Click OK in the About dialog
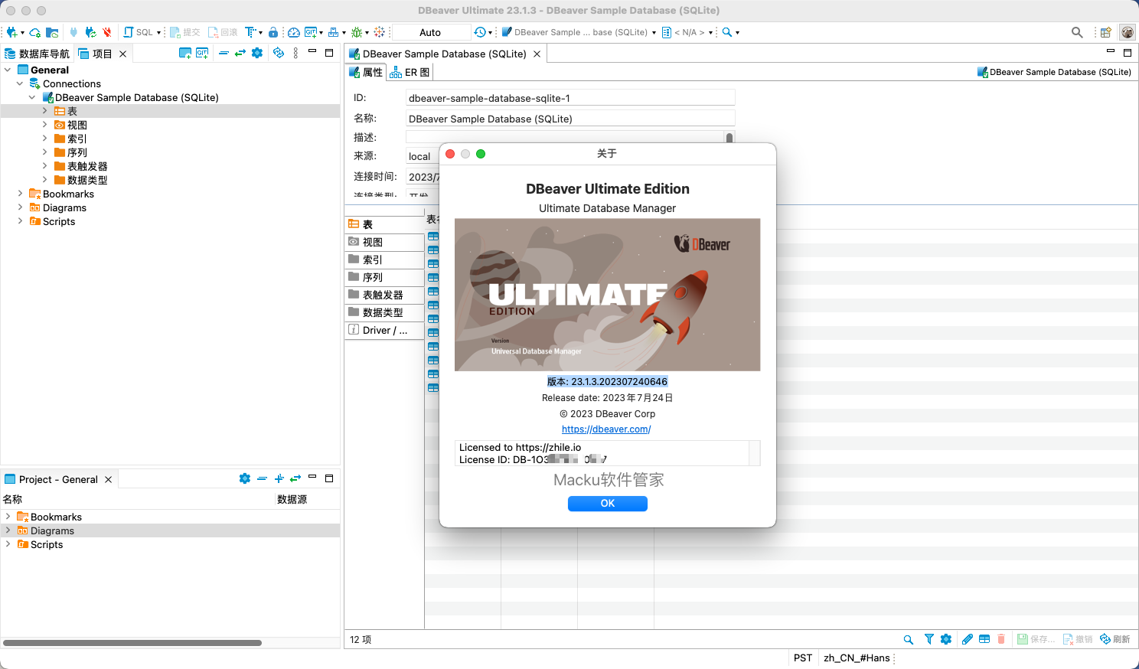This screenshot has height=669, width=1139. tap(608, 503)
